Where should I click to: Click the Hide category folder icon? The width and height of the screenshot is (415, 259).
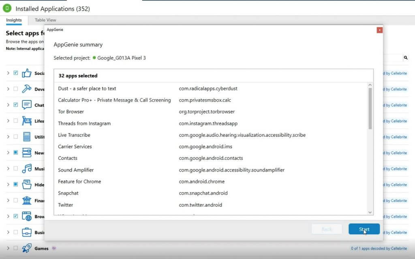26,185
